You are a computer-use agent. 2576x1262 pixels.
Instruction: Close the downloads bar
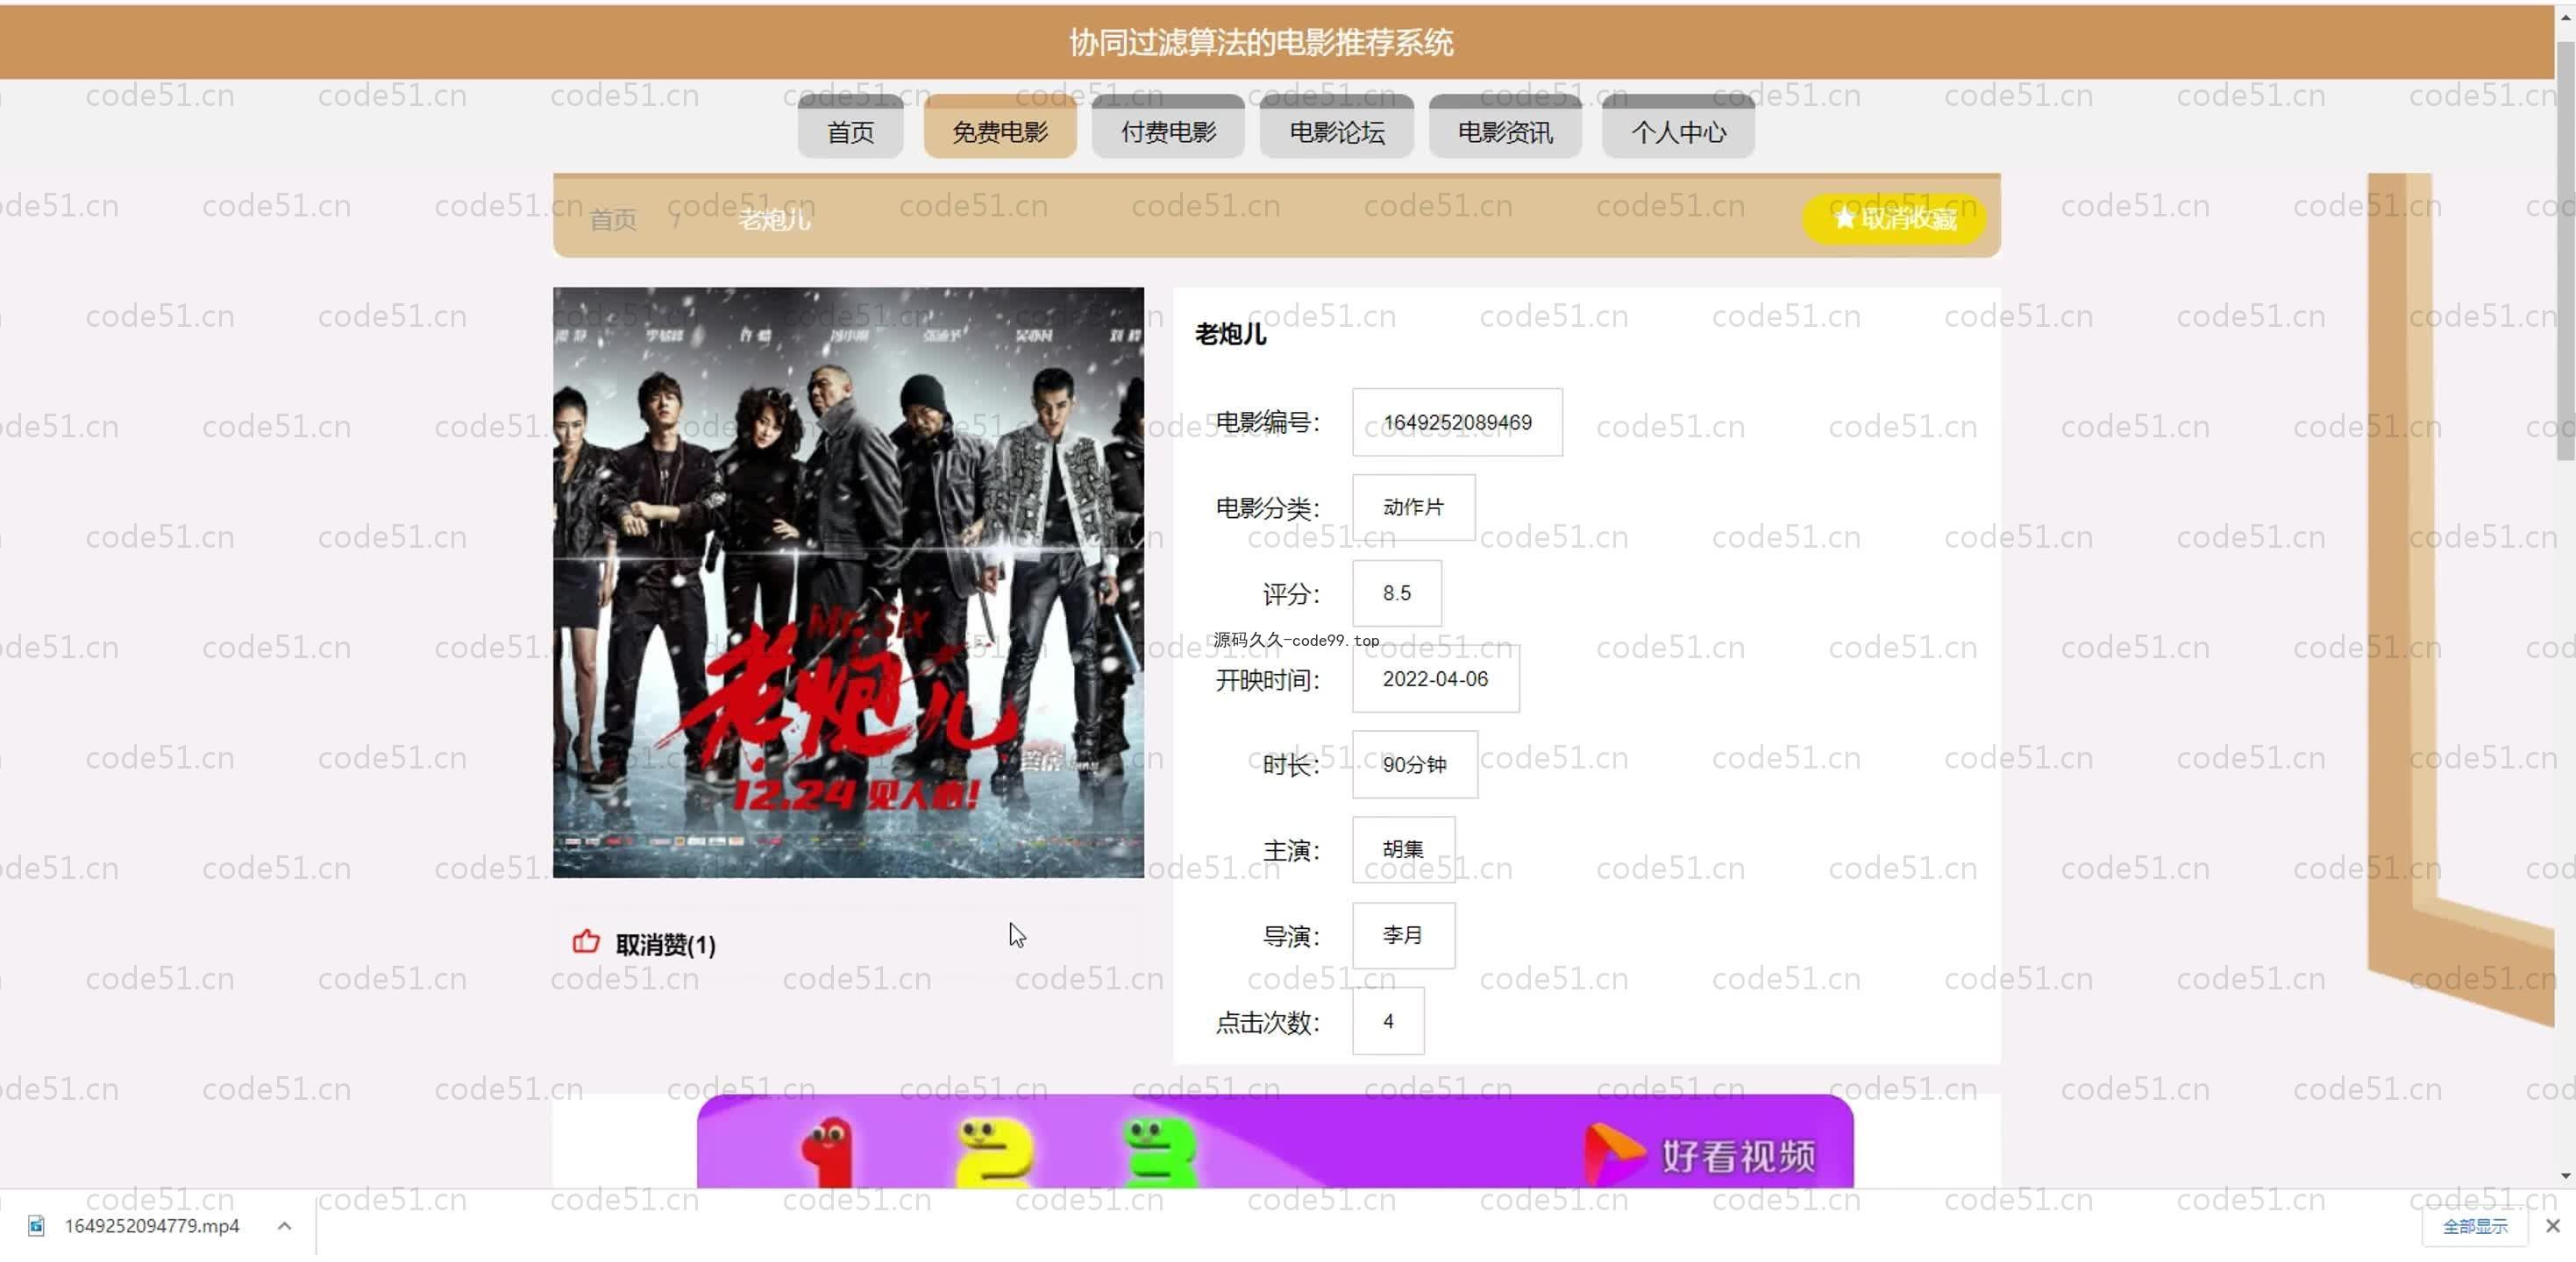click(x=2552, y=1225)
